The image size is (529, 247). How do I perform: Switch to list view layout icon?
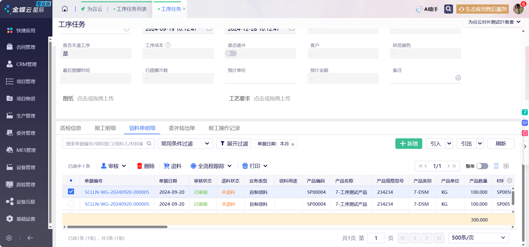point(496,166)
